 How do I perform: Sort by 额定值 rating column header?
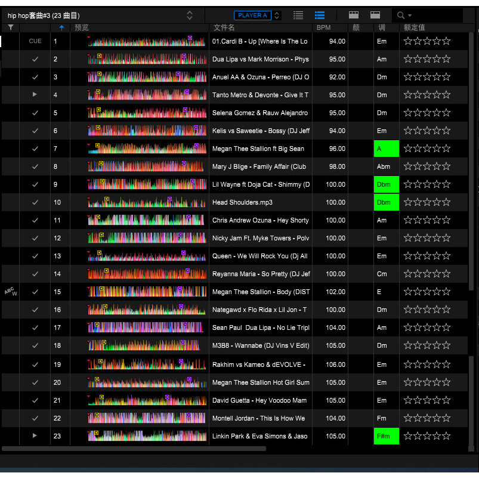click(x=414, y=27)
